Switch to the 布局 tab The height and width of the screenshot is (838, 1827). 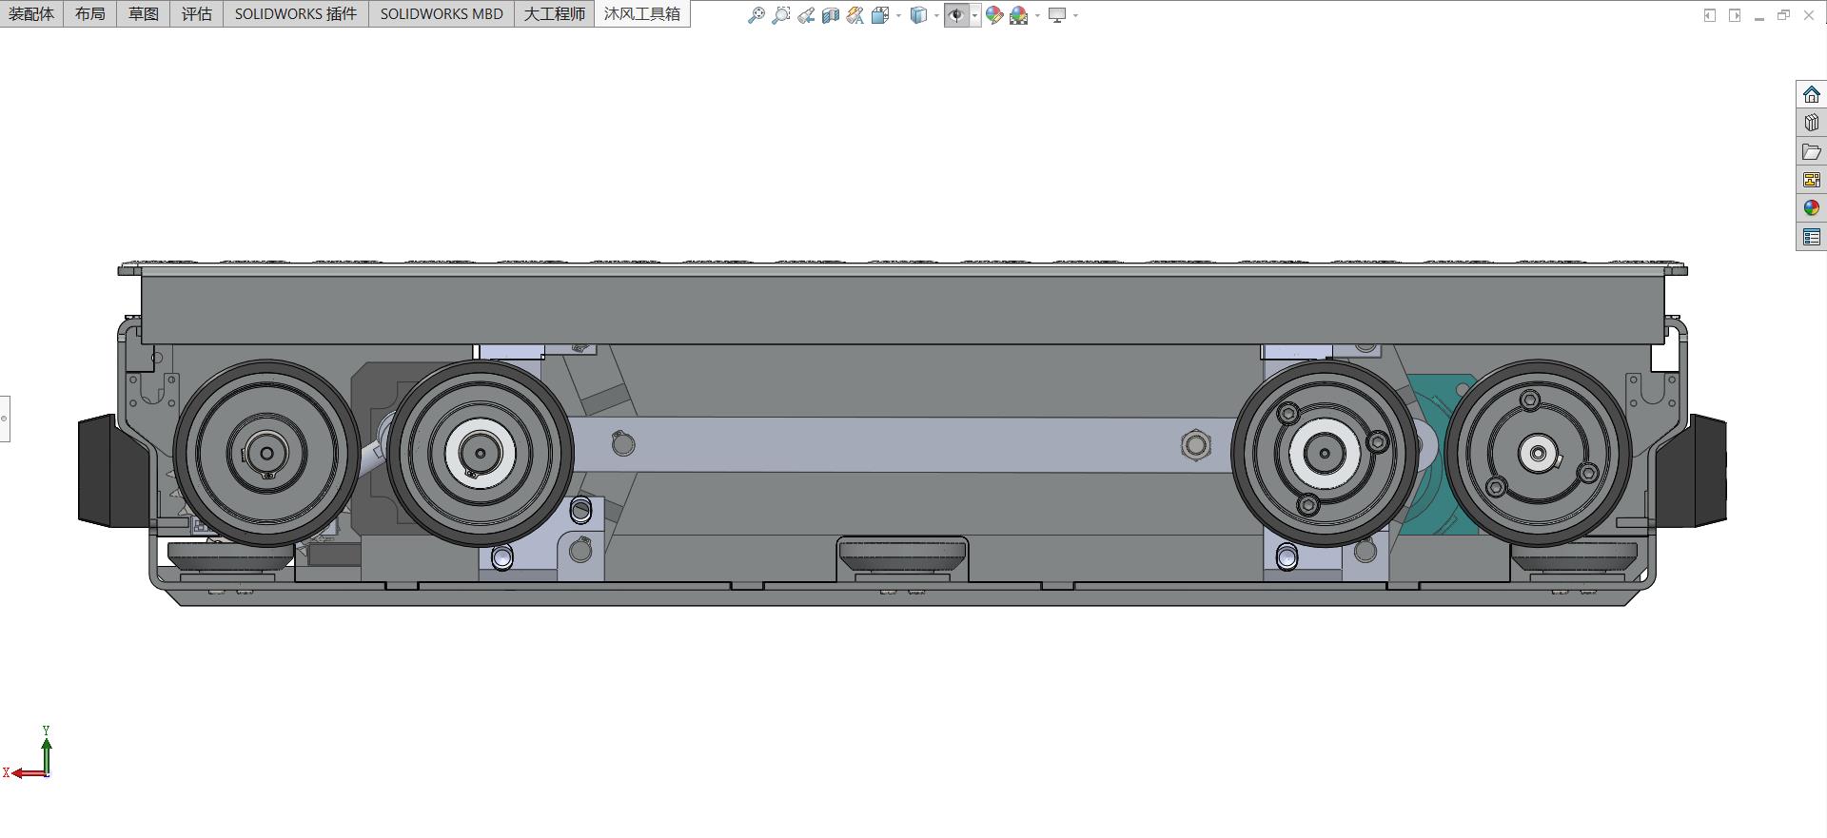pyautogui.click(x=90, y=13)
